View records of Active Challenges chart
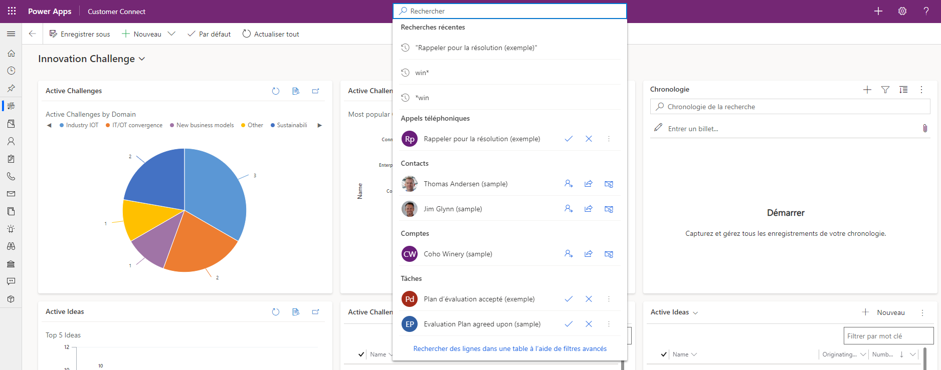Viewport: 941px width, 370px height. coord(296,91)
